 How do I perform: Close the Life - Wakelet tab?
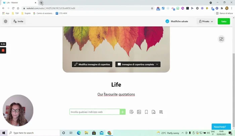(x=36, y=3)
